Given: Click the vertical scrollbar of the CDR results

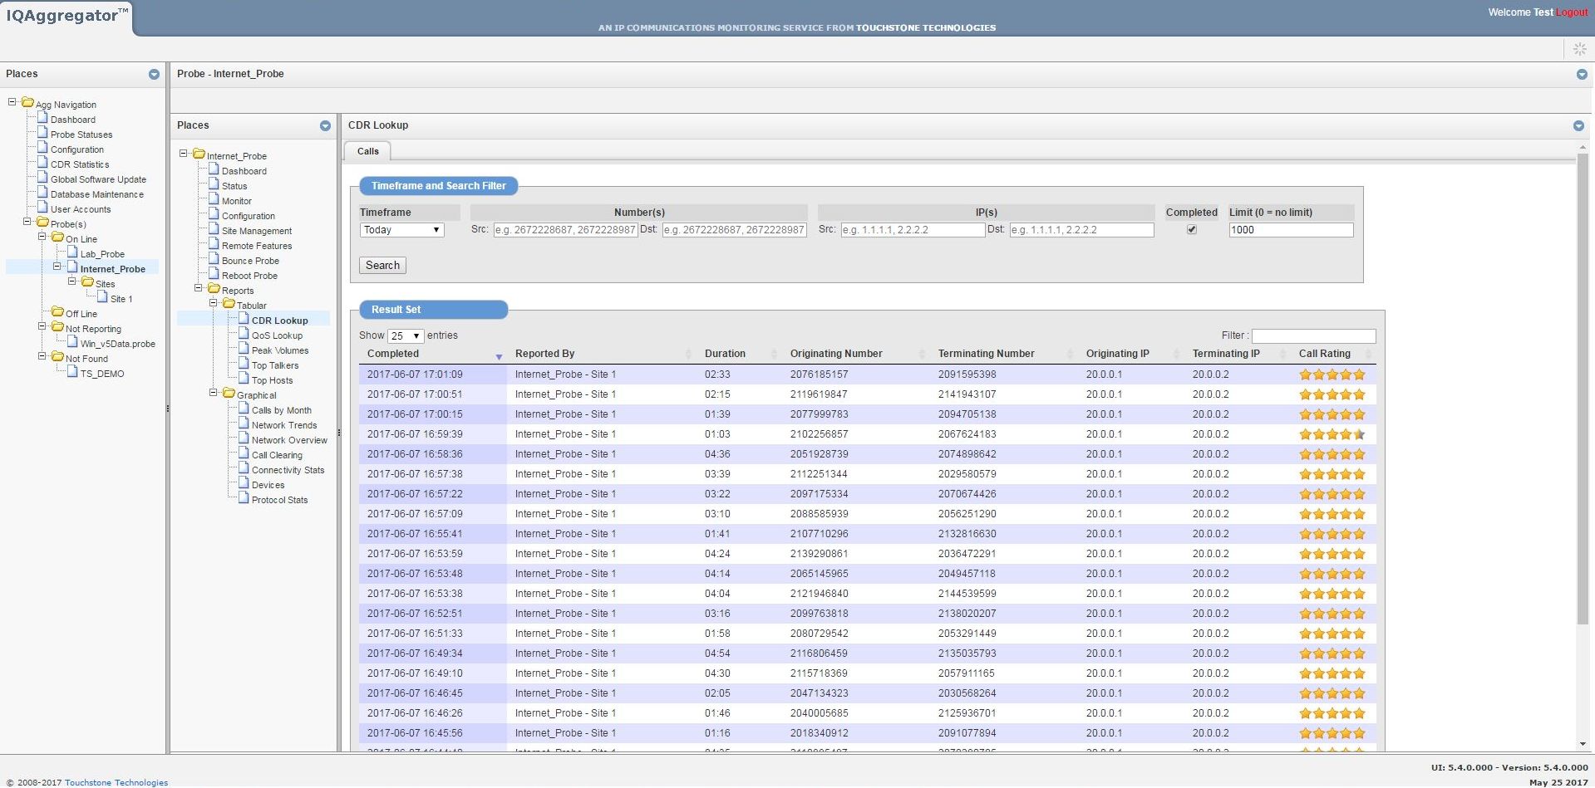Looking at the screenshot, I should coord(1583,388).
